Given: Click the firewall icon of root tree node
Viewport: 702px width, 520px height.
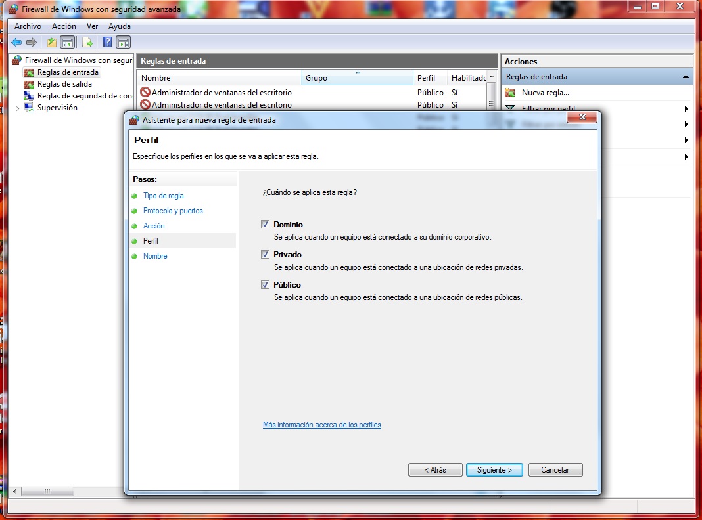Looking at the screenshot, I should point(16,60).
